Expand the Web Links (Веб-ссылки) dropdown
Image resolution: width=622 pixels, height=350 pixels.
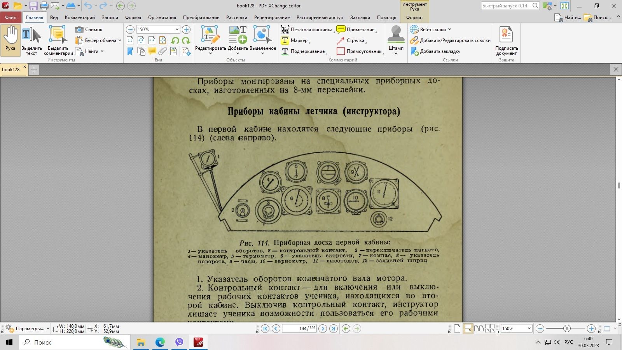click(449, 30)
